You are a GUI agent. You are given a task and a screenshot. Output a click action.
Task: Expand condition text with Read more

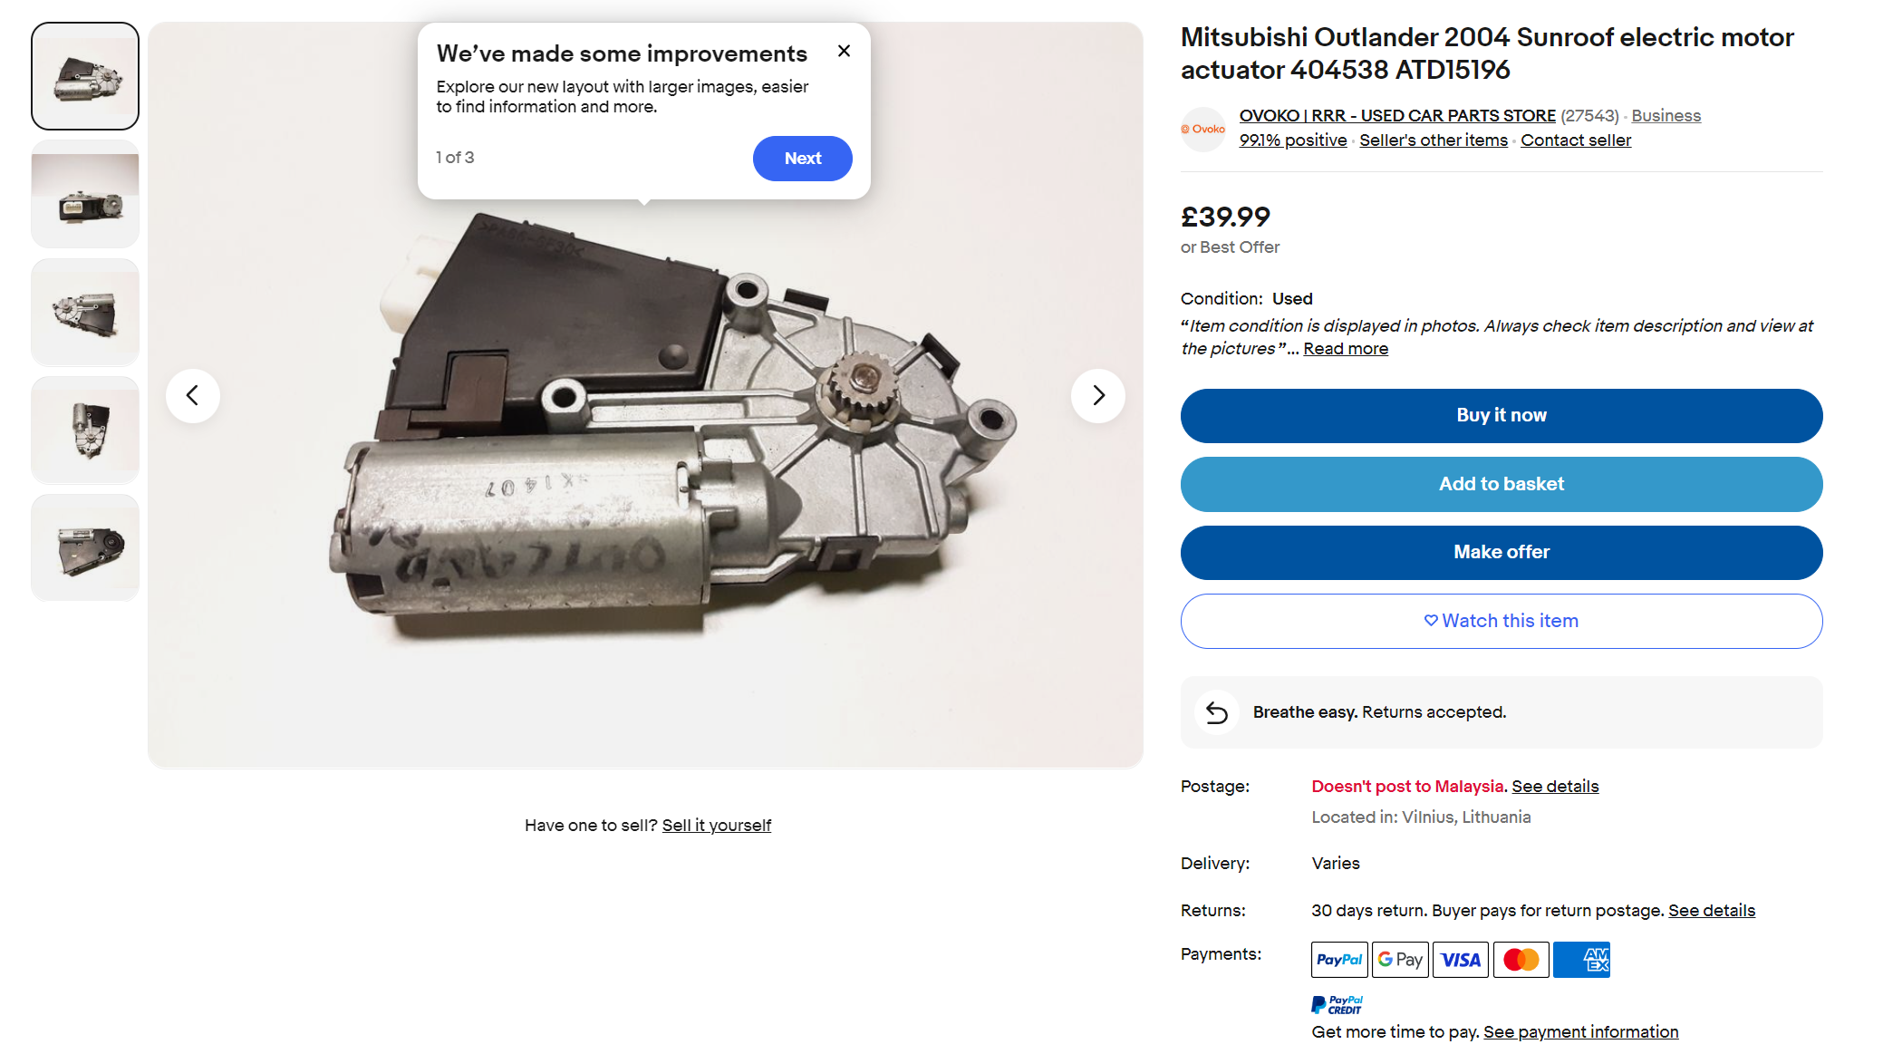tap(1345, 349)
